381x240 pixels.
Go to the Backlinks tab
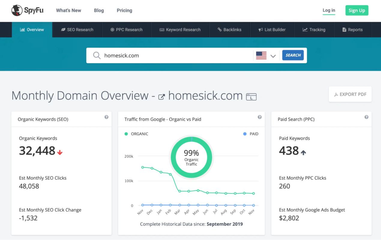pyautogui.click(x=230, y=30)
